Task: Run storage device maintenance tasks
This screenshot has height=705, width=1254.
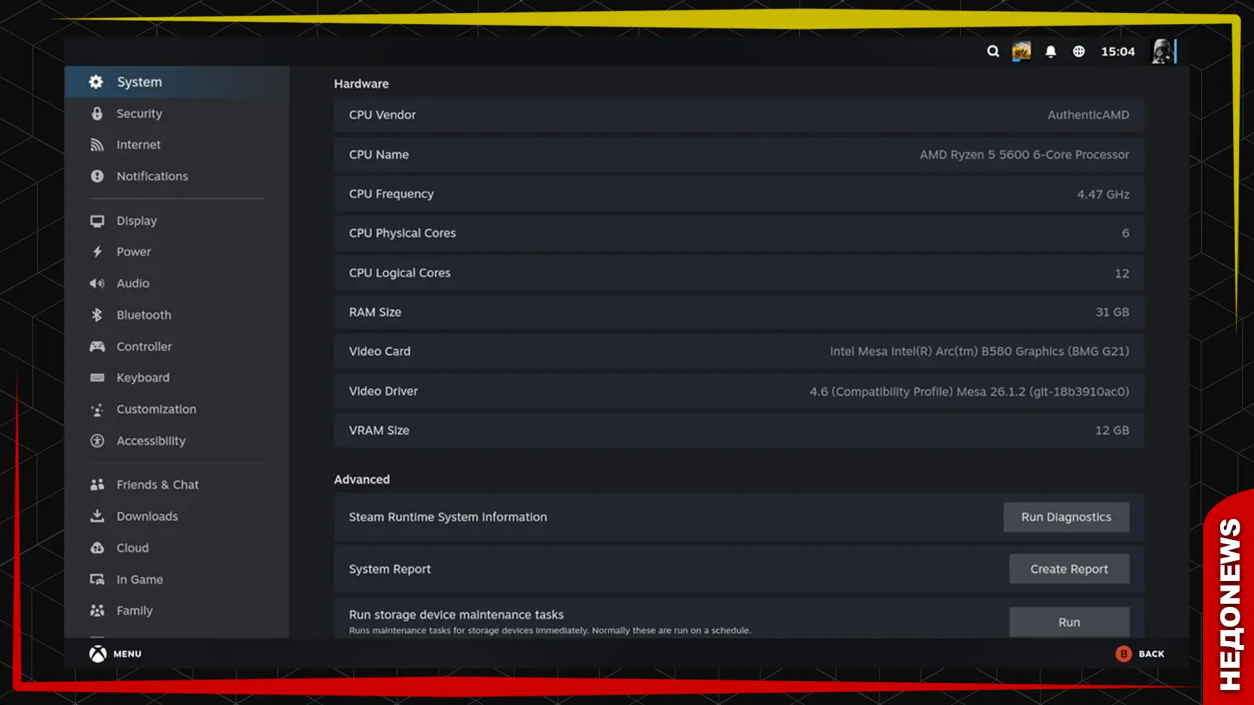Action: click(x=1069, y=622)
